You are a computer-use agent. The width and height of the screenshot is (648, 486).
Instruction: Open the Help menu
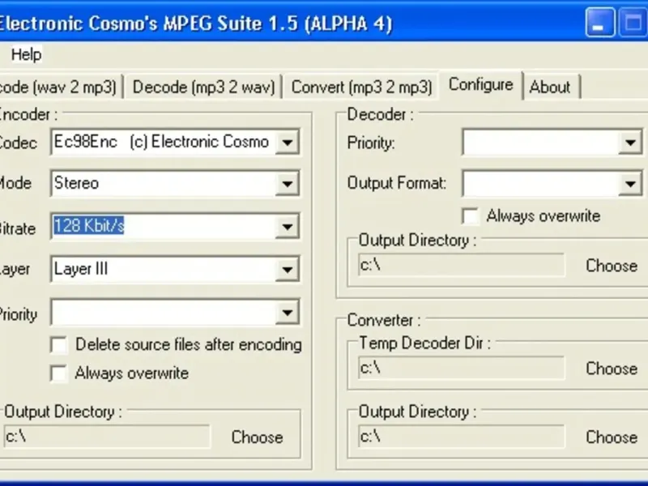pyautogui.click(x=26, y=54)
